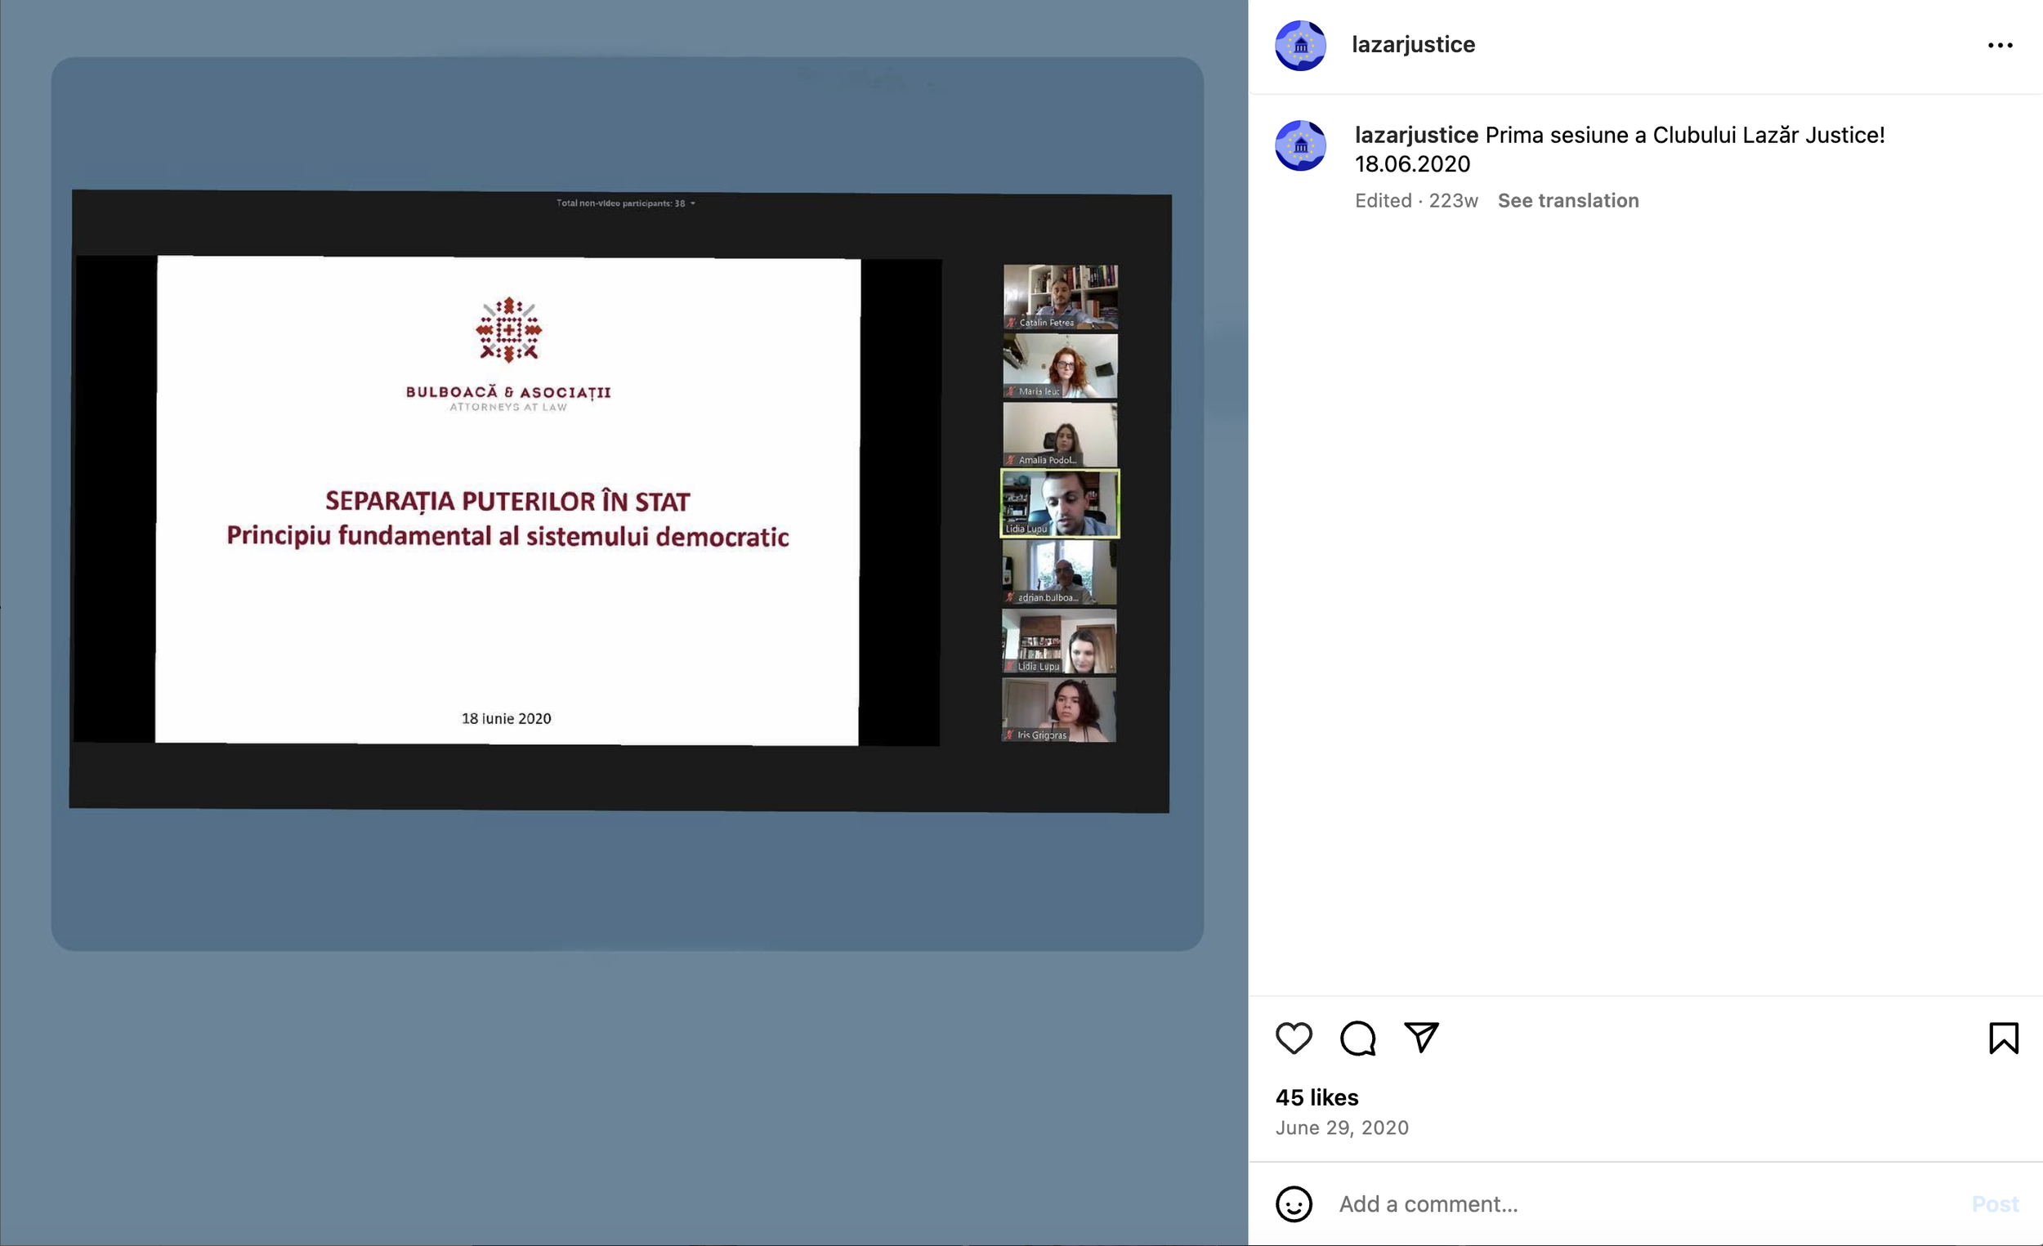Image resolution: width=2043 pixels, height=1246 pixels.
Task: Click lazarjustice username in the caption
Action: [x=1416, y=135]
